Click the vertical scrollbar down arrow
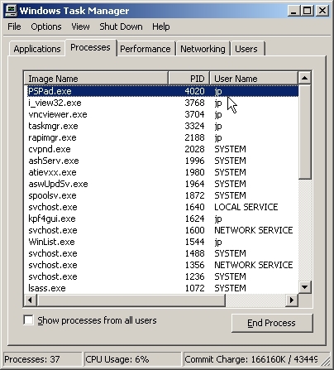334x370 pixels. [x=305, y=287]
